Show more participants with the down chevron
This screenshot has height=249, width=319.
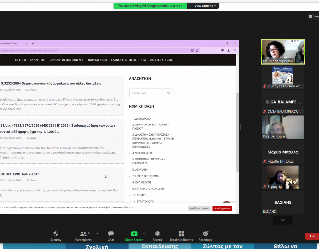pyautogui.click(x=283, y=220)
